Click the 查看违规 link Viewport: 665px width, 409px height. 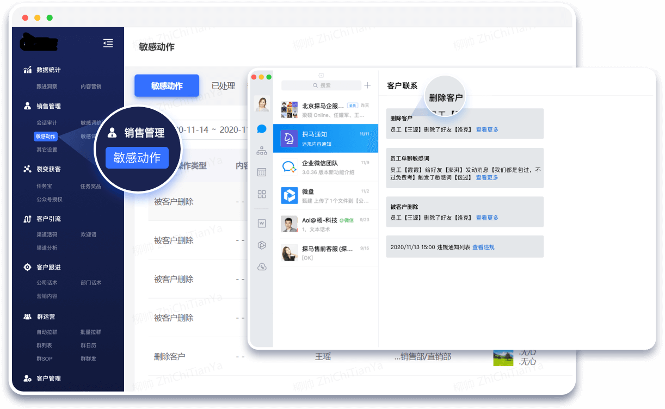pyautogui.click(x=483, y=246)
